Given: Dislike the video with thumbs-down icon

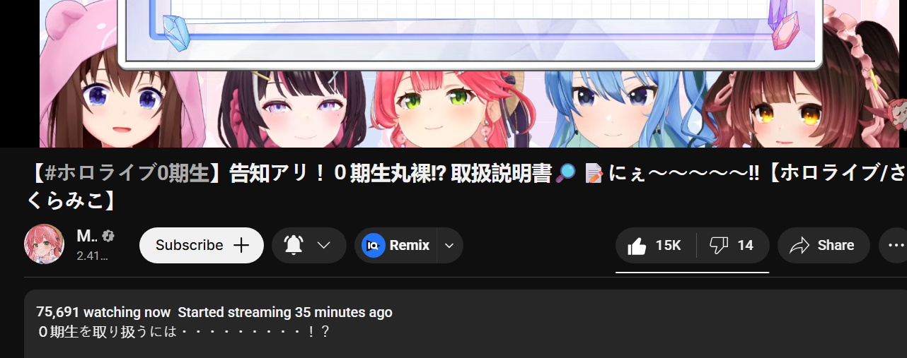Looking at the screenshot, I should click(x=719, y=246).
